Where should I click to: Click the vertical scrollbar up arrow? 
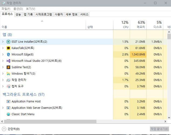click(169, 32)
